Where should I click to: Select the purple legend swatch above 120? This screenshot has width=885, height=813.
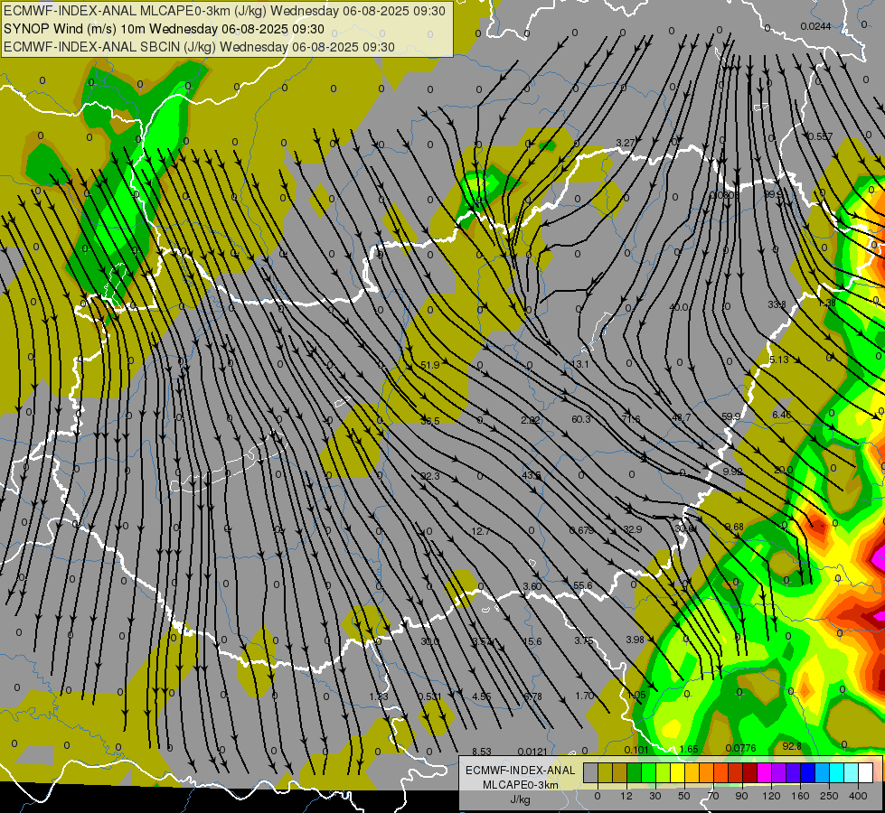779,772
